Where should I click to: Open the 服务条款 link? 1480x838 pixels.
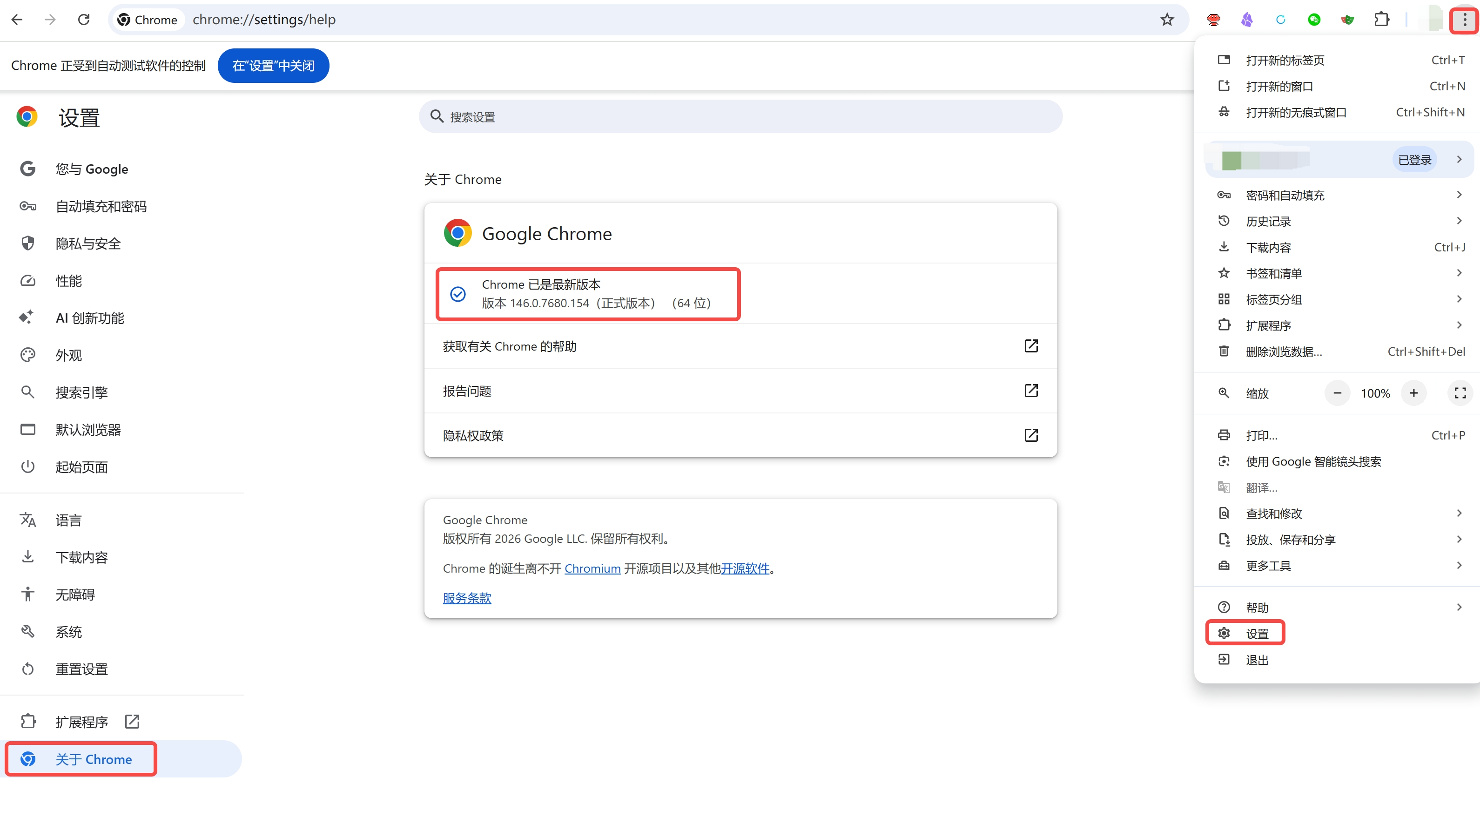467,598
